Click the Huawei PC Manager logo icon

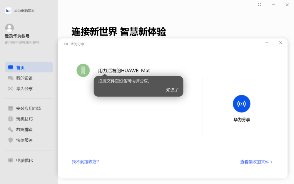coord(8,11)
